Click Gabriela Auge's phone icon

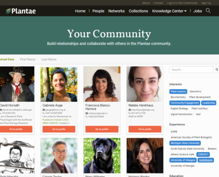point(43,113)
